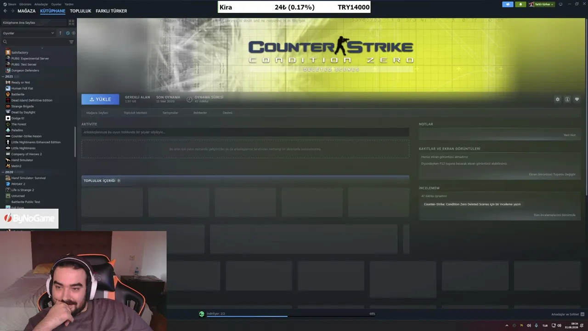Go to the KÜTÜPHANE tab

[x=53, y=11]
